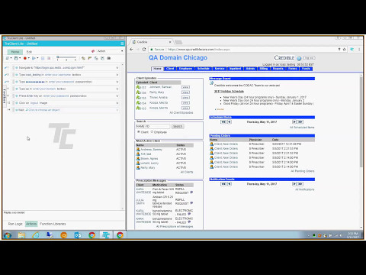This screenshot has height=275, width=366.
Task: Click the episode icon beside Johnson, Samuel
Action: (138, 87)
